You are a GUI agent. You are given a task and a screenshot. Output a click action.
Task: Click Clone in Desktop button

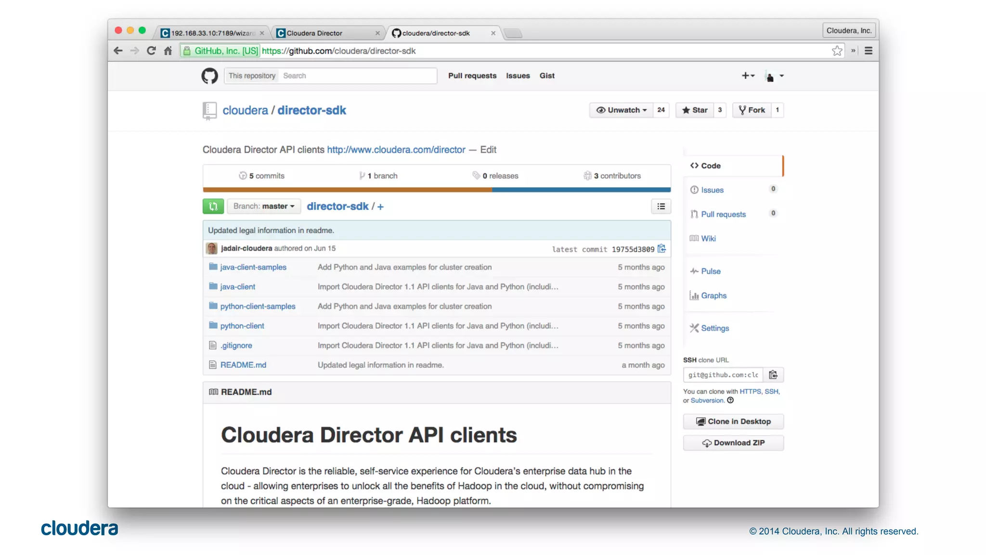click(733, 421)
